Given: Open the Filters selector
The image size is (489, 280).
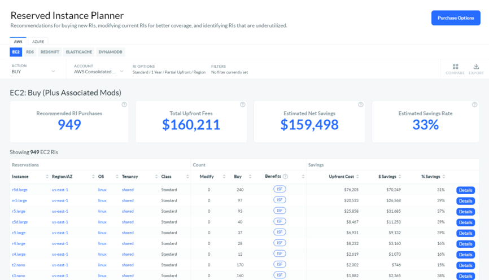Looking at the screenshot, I should point(229,69).
